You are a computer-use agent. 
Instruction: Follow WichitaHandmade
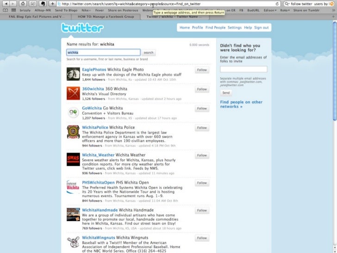point(202,210)
